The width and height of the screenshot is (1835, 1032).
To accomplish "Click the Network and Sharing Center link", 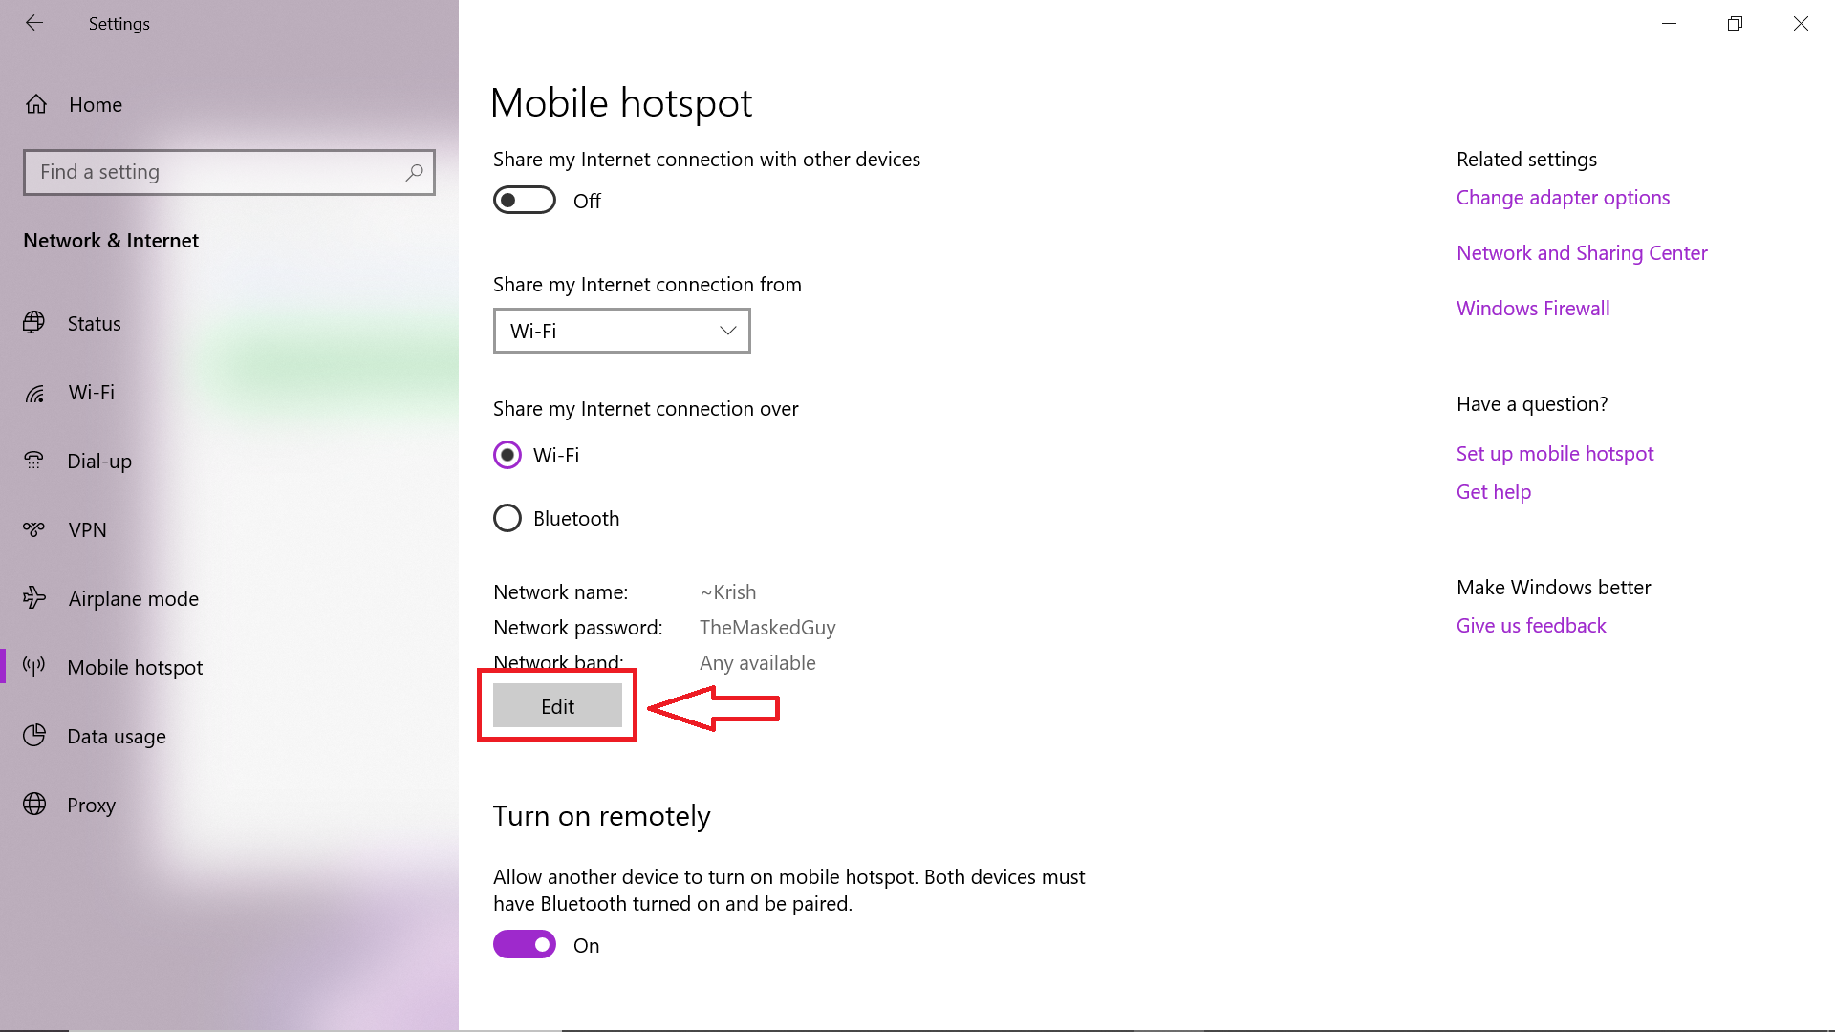I will click(x=1582, y=250).
